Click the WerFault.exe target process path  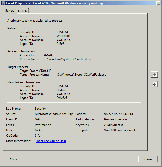pos(81,75)
